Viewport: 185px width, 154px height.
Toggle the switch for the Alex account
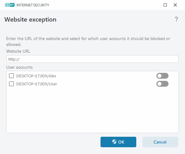tap(162, 76)
